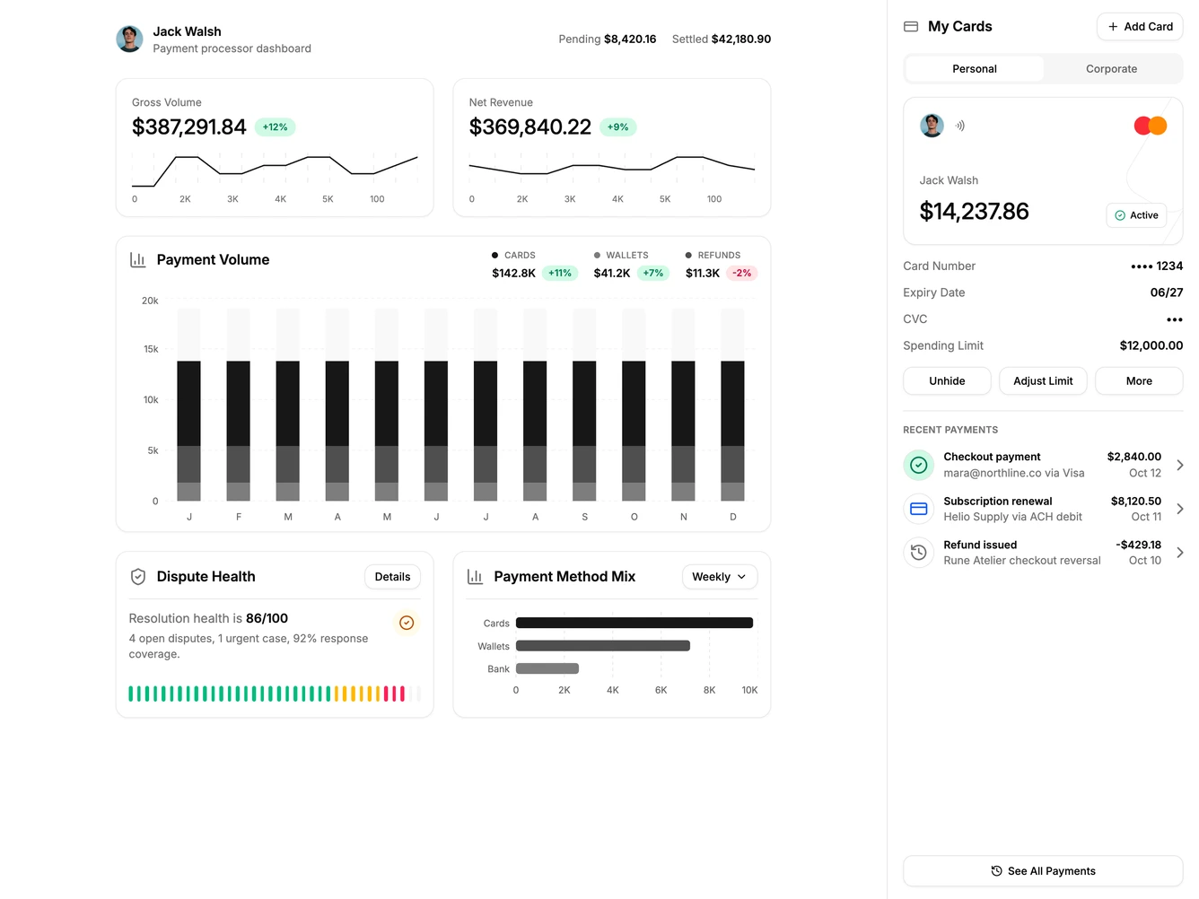
Task: Click the Mastercard logo on the card
Action: click(1151, 126)
